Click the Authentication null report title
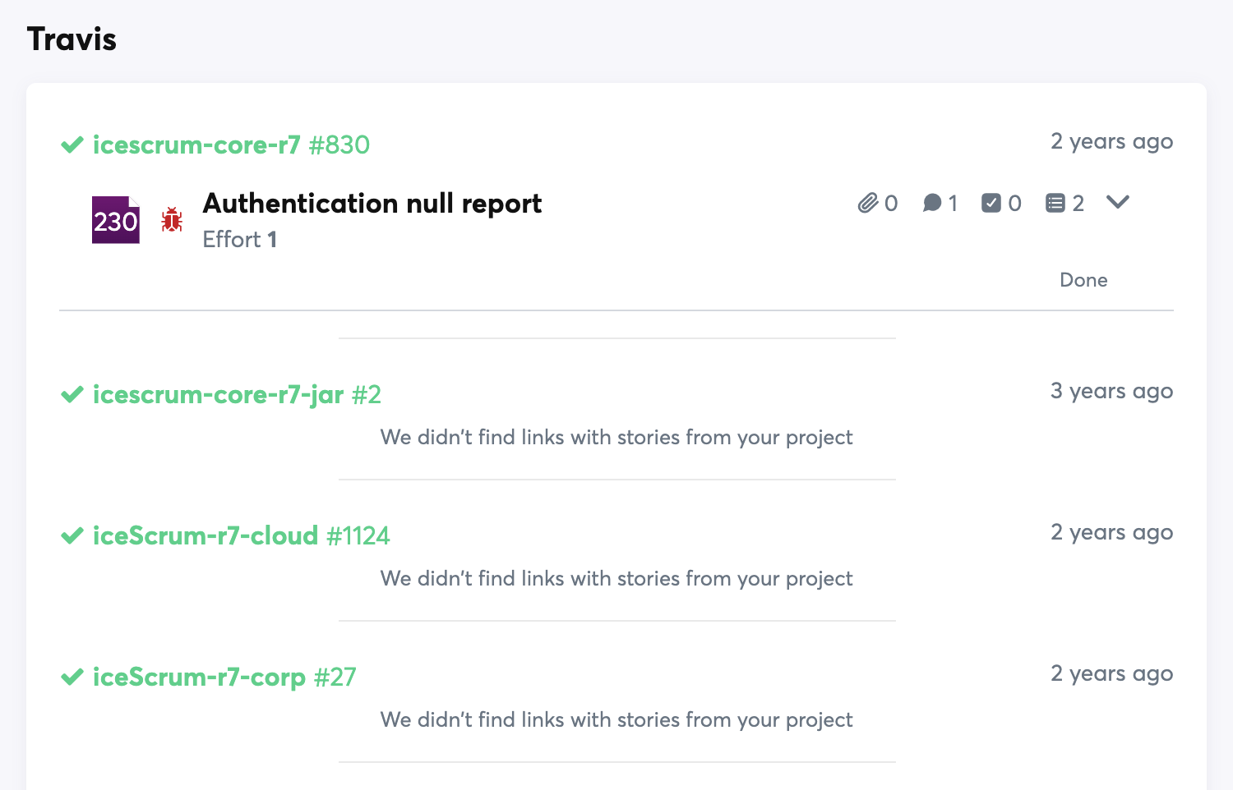The image size is (1233, 790). (x=372, y=203)
